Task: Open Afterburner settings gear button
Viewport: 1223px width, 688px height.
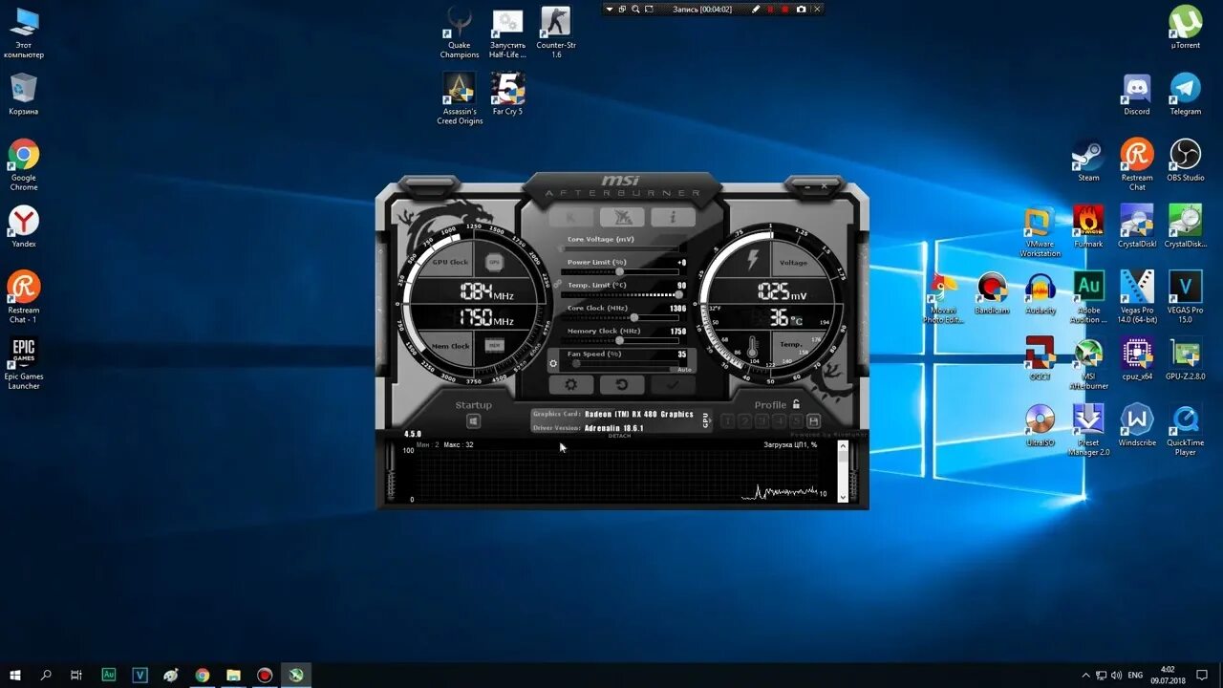Action: click(570, 385)
